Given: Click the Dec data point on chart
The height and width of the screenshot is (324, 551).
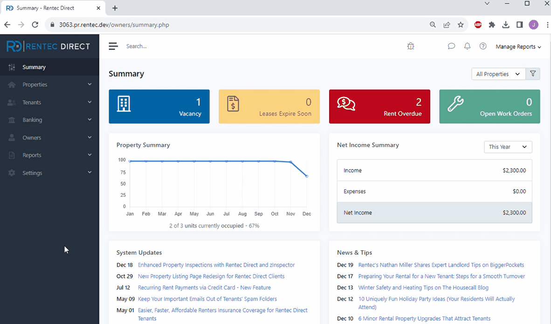Looking at the screenshot, I should pos(307,176).
